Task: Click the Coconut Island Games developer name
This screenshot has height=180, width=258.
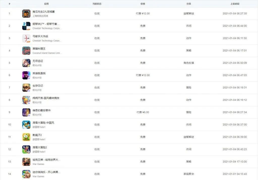Action: click(47, 53)
